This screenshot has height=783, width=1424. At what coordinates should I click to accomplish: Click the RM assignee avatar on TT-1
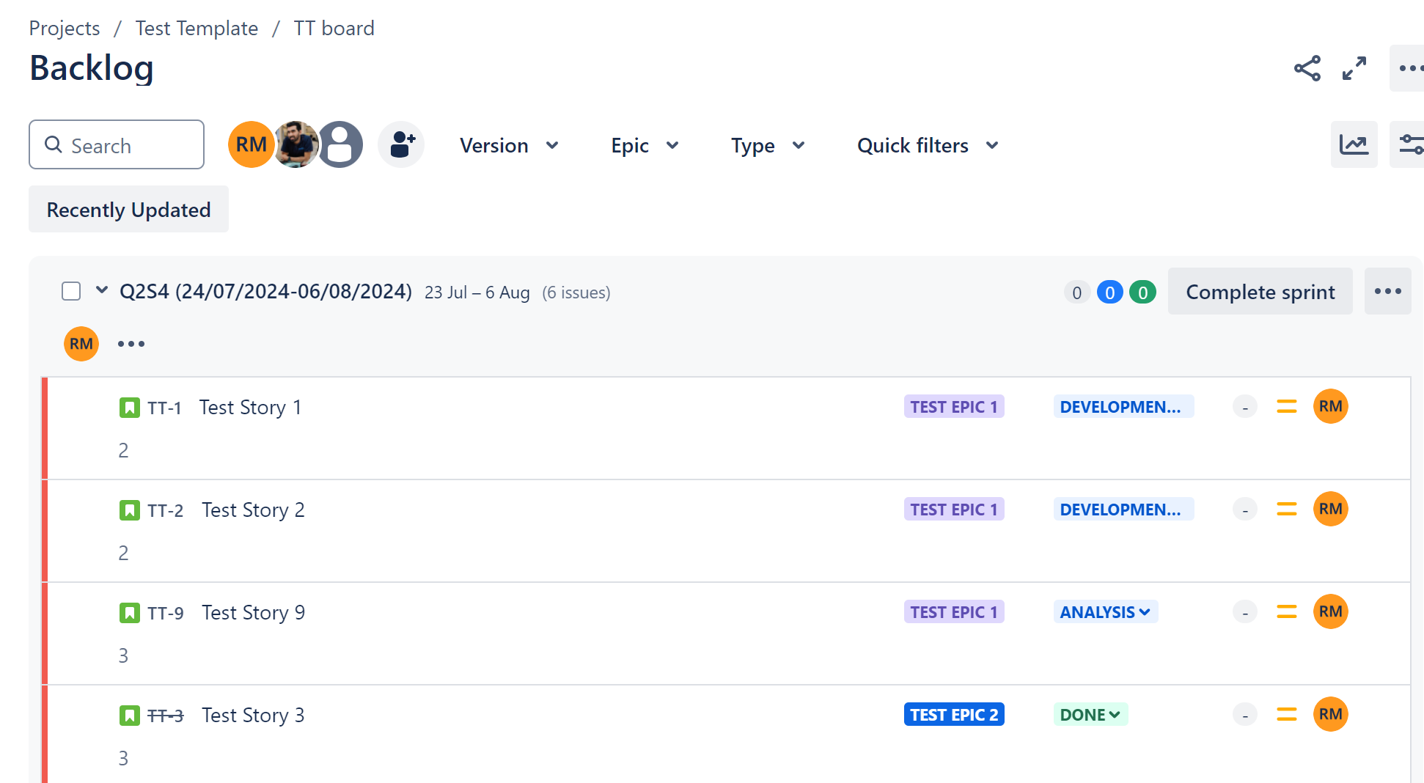1331,406
